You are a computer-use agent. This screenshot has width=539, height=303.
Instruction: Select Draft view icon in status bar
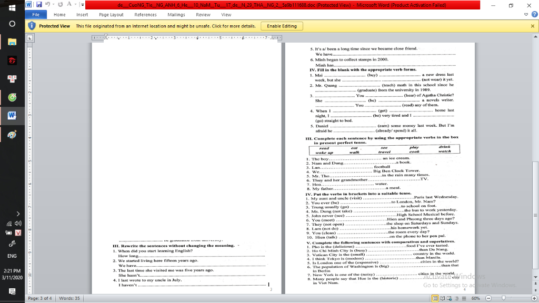coord(464,298)
